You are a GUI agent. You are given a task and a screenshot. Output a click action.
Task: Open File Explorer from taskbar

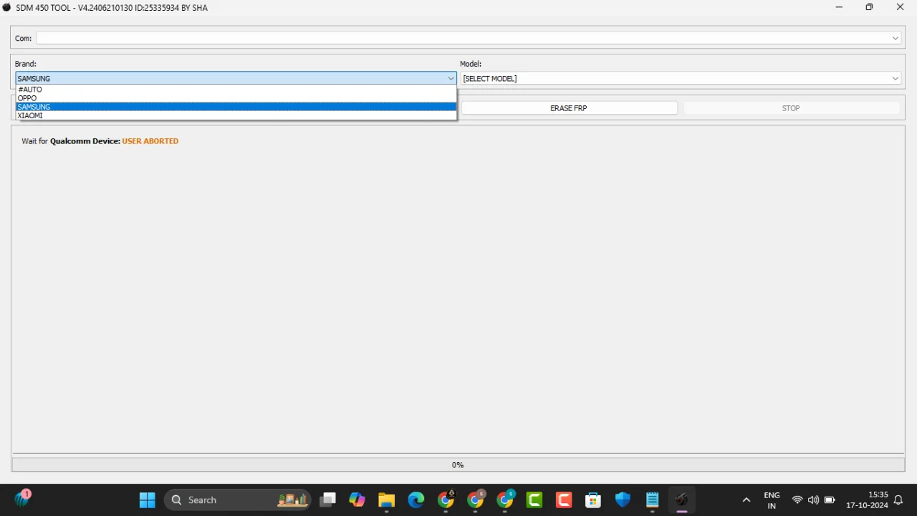(387, 500)
